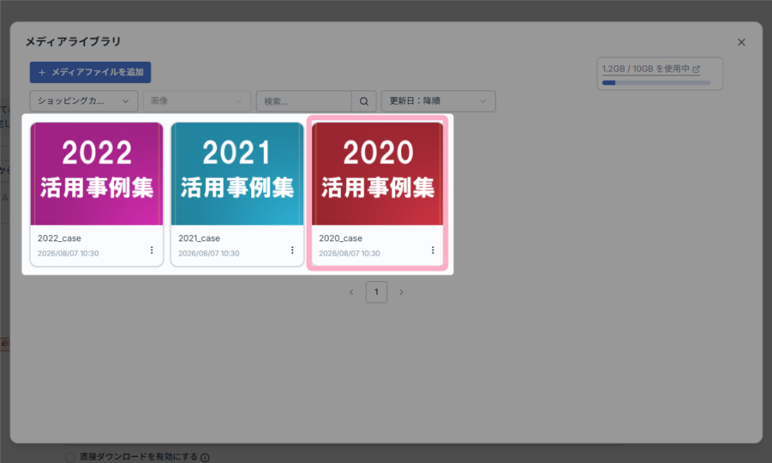Viewport: 772px width, 463px height.
Task: Select the 2022 活用事例集 thumbnail
Action: click(96, 174)
